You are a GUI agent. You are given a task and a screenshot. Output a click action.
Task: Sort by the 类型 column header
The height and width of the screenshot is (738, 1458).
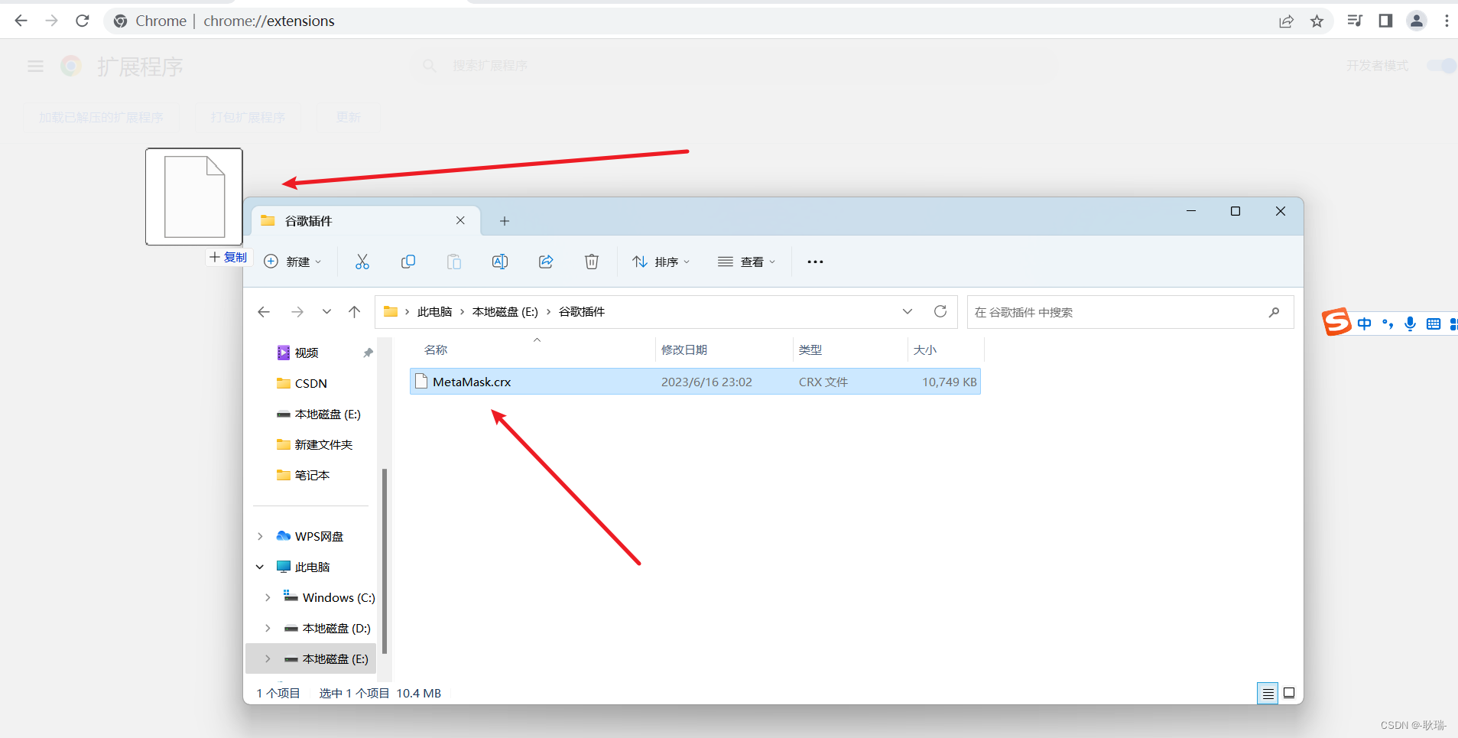pos(850,349)
